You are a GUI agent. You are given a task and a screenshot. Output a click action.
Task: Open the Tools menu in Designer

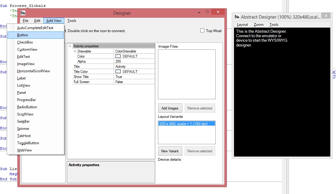click(72, 20)
